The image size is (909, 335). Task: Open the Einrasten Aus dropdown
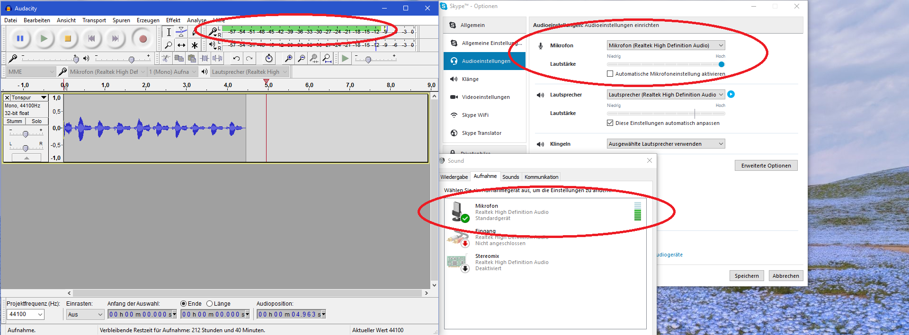click(x=85, y=314)
